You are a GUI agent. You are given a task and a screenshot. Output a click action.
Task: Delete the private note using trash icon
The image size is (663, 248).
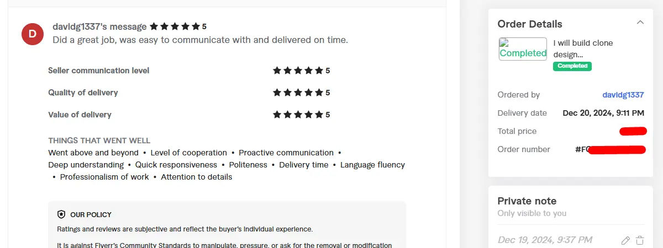[640, 240]
